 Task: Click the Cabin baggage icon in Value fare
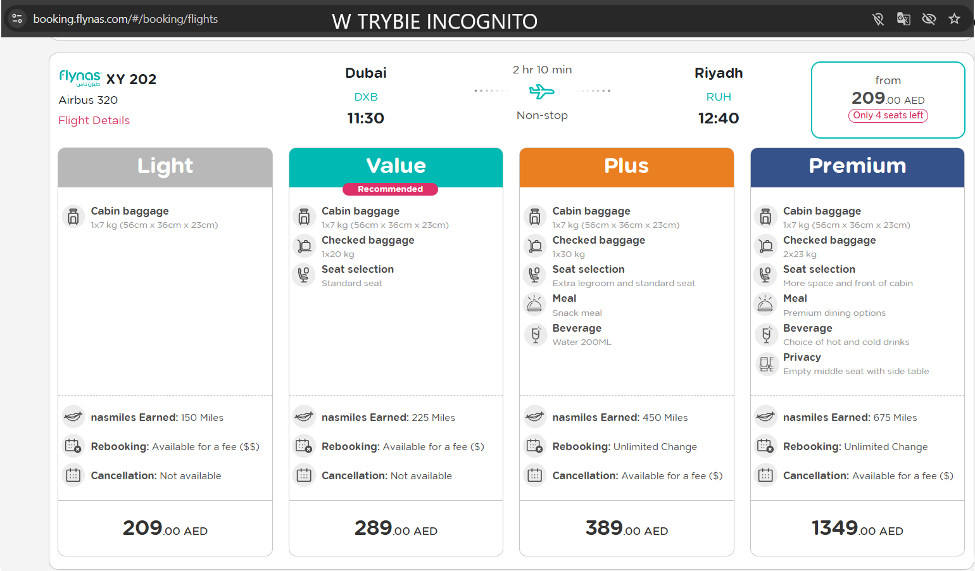coord(304,216)
